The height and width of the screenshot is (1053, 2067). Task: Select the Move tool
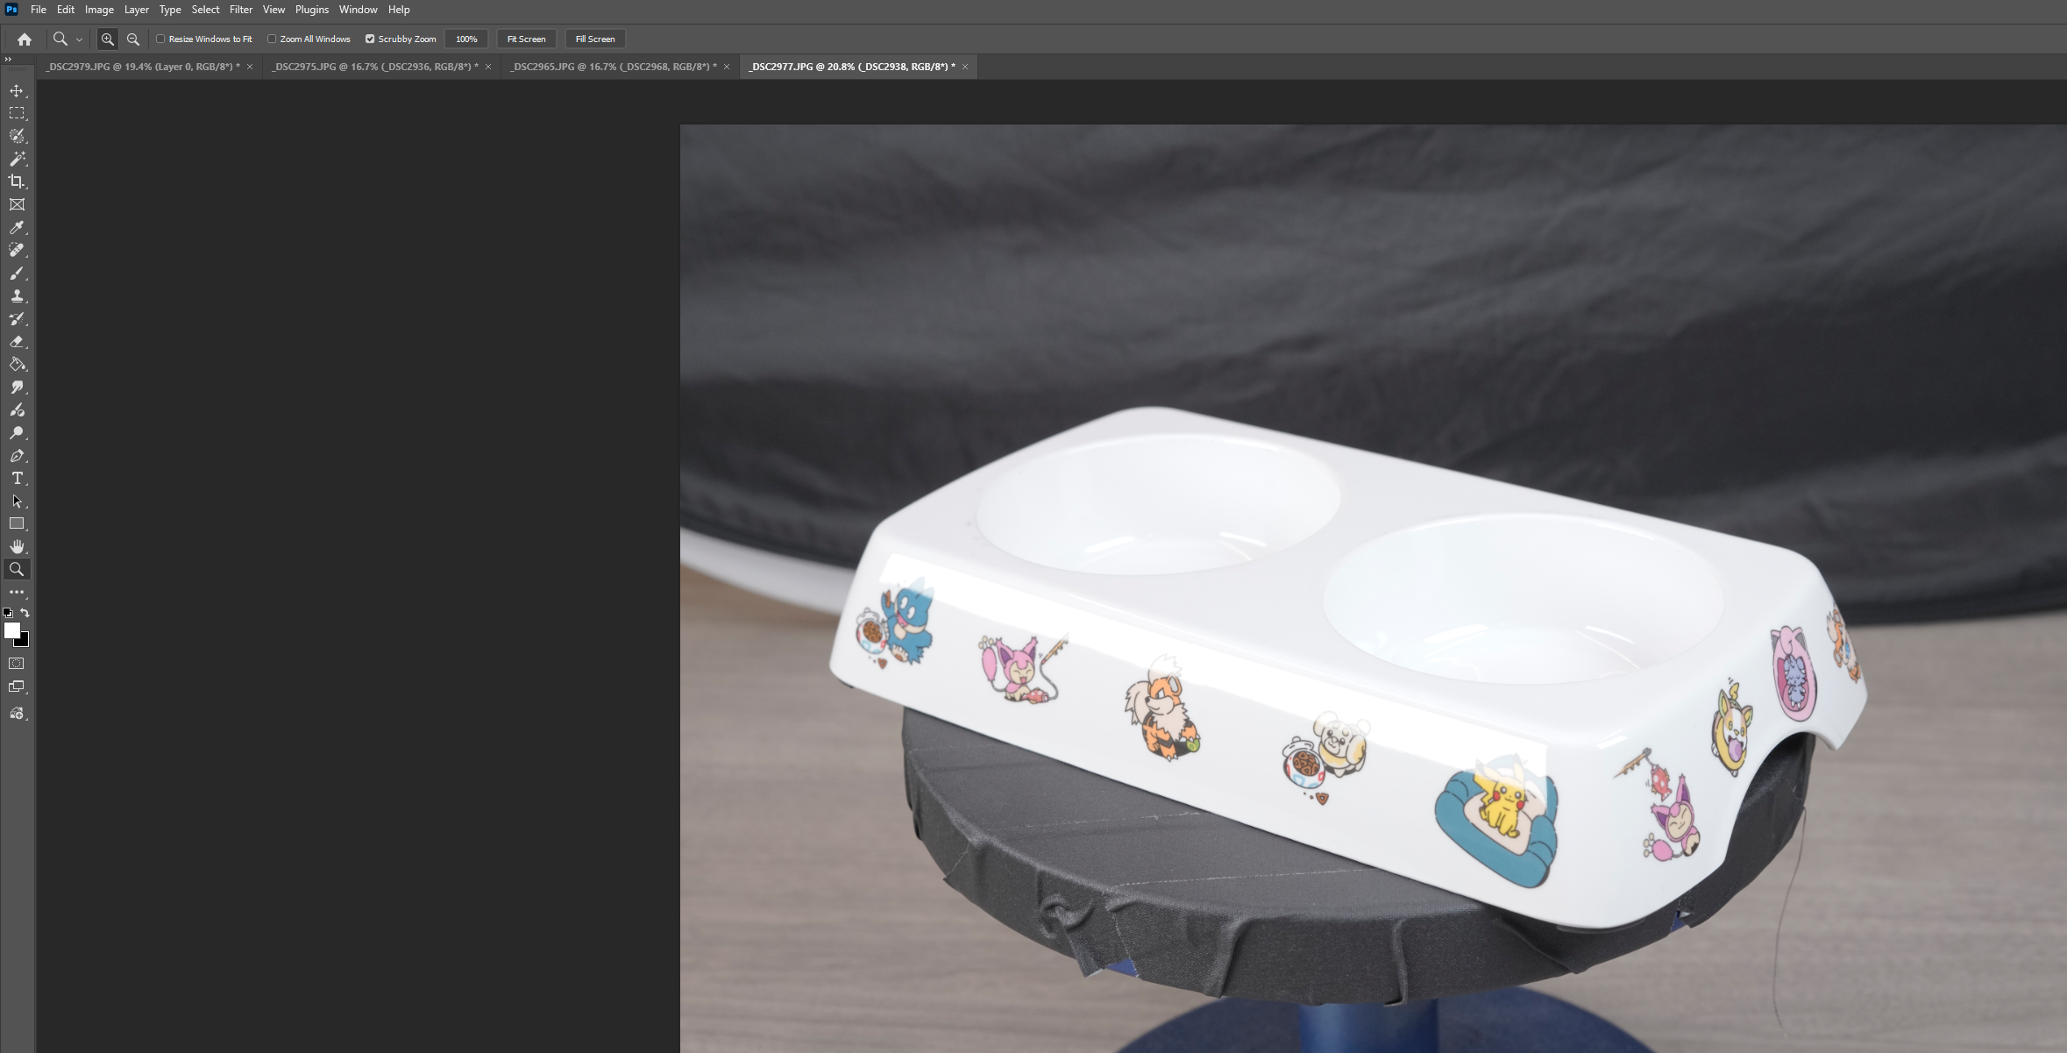coord(17,90)
